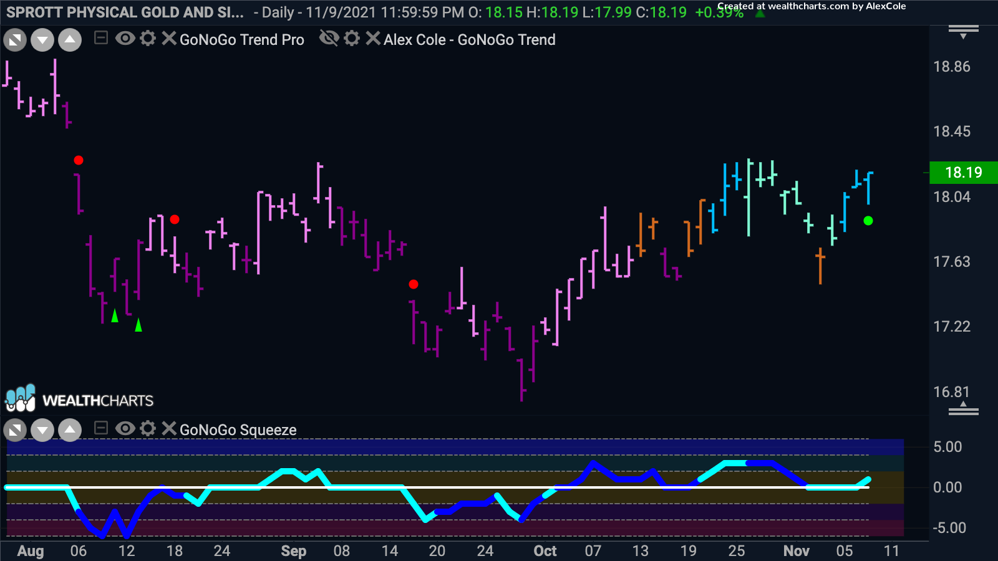This screenshot has height=561, width=998.
Task: Click the 18.86 price axis label
Action: pyautogui.click(x=952, y=67)
